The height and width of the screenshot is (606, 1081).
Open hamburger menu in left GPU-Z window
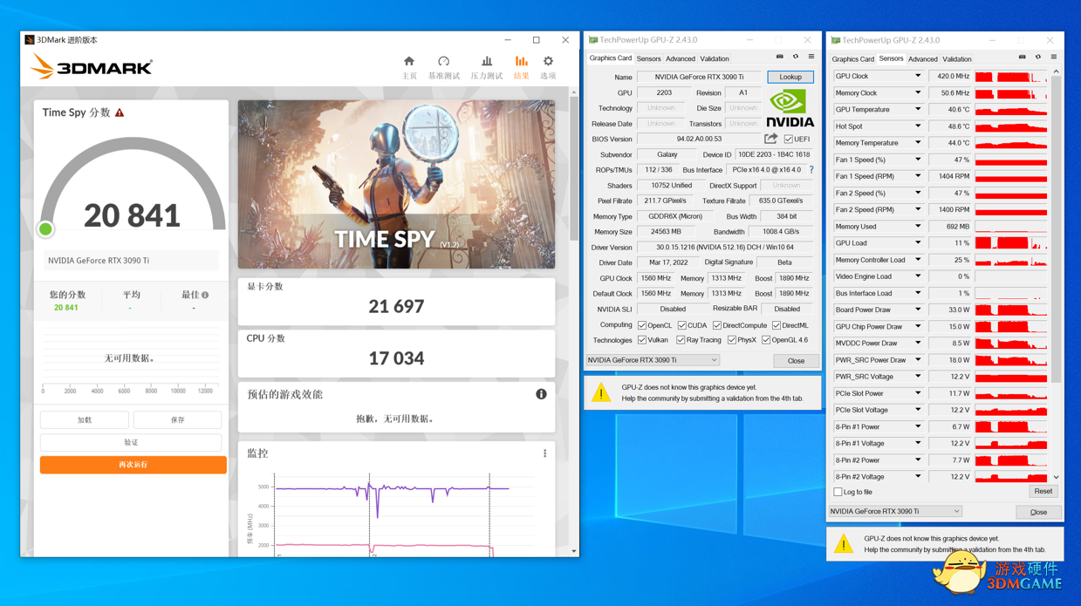pyautogui.click(x=811, y=58)
